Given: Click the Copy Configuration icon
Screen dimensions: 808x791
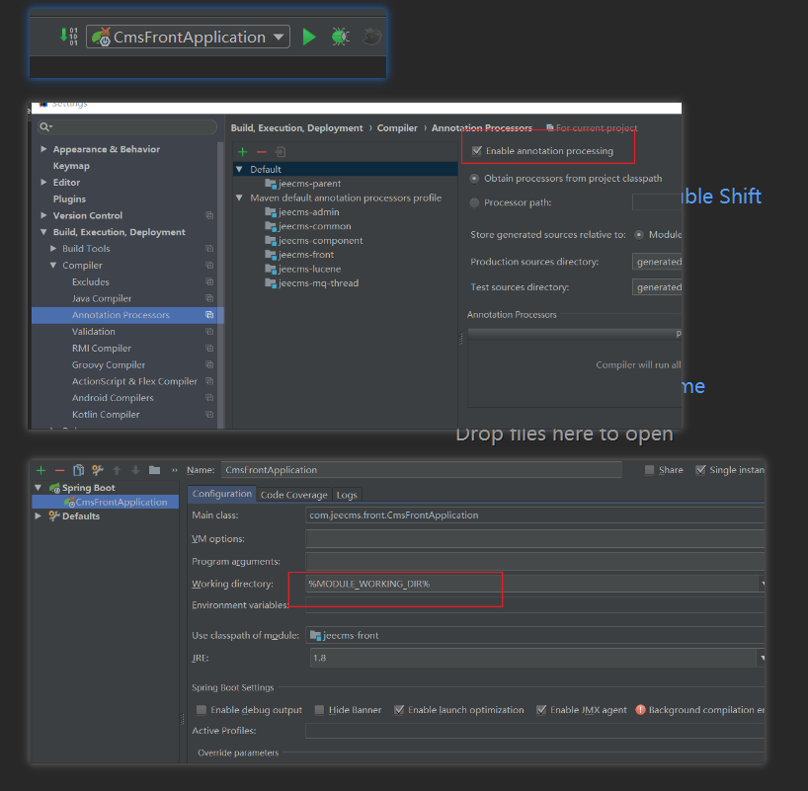Looking at the screenshot, I should tap(78, 470).
